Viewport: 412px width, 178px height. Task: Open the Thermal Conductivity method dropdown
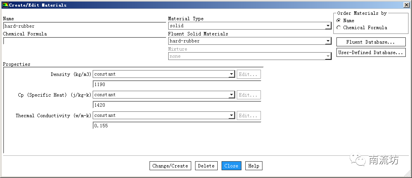coord(164,115)
